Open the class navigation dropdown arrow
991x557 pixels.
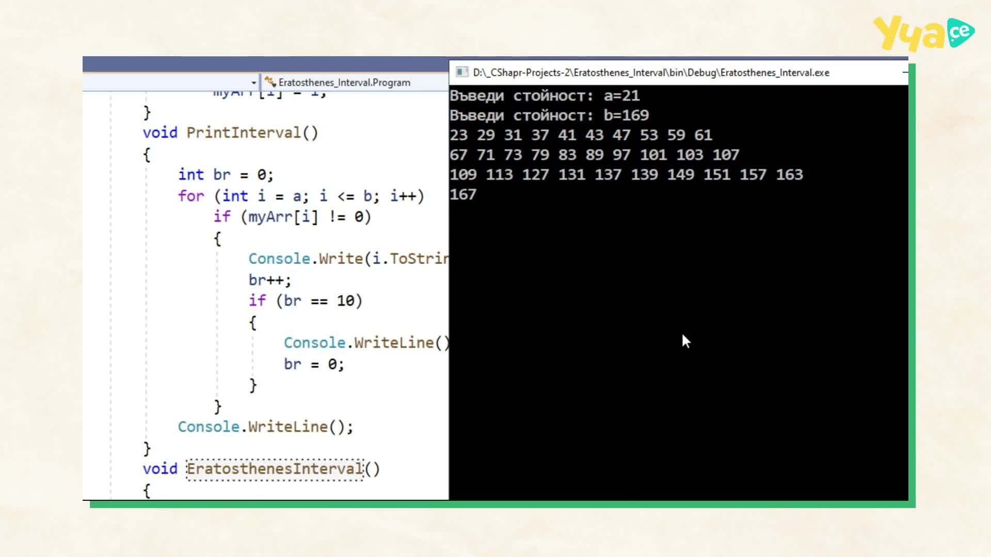click(x=253, y=83)
